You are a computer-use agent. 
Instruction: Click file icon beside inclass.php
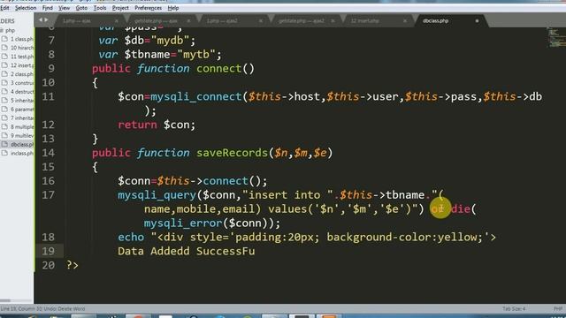tap(4, 153)
